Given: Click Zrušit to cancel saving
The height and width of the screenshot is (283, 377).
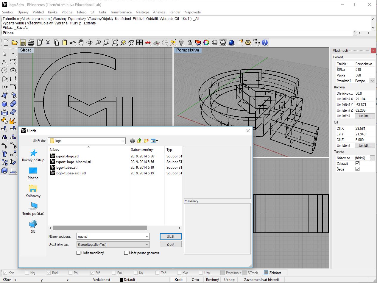Looking at the screenshot, I should click(171, 244).
